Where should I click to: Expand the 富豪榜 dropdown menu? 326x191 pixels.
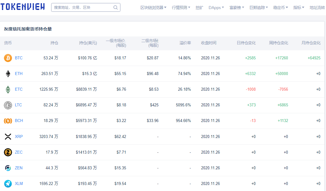pos(237,8)
